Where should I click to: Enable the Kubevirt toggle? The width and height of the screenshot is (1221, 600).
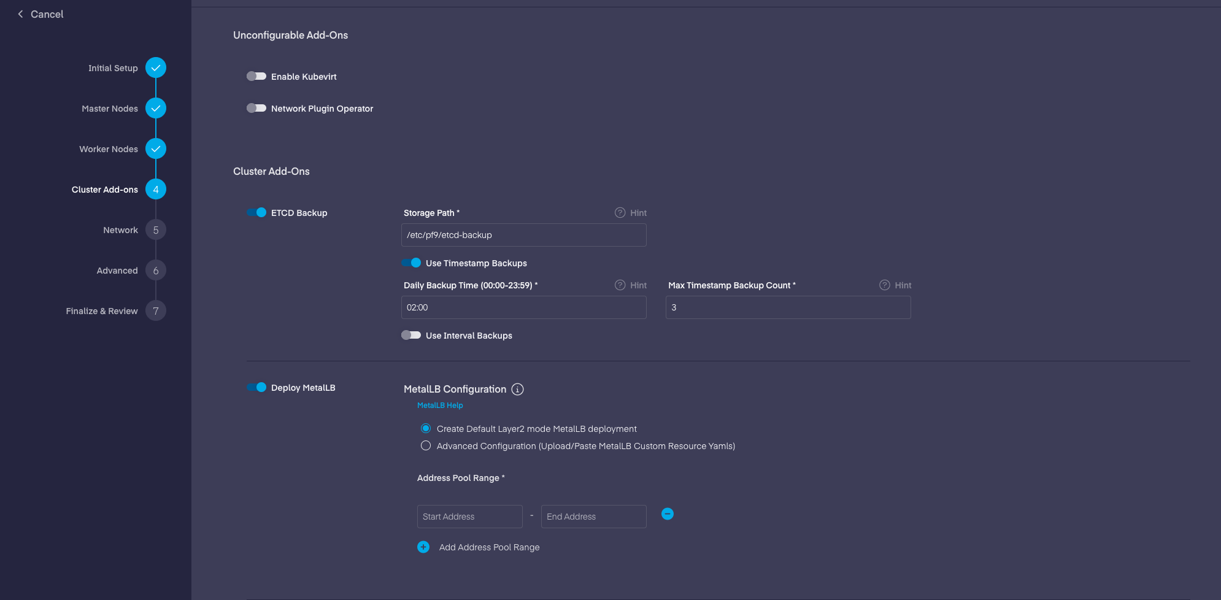coord(256,77)
